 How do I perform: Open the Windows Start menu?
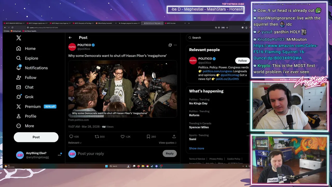(106, 166)
